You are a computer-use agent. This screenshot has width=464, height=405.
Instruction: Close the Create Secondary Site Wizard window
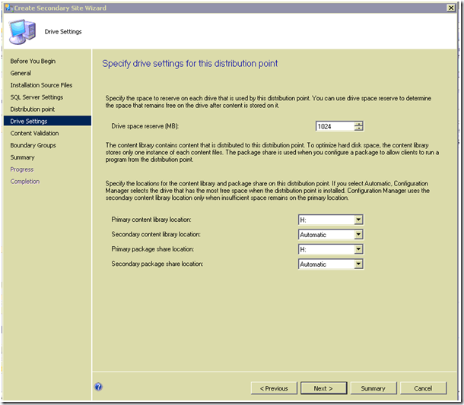pos(450,8)
